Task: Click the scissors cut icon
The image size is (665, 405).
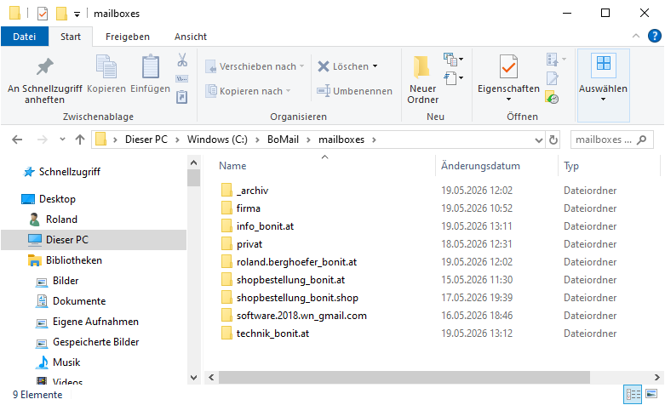Action: tap(182, 60)
